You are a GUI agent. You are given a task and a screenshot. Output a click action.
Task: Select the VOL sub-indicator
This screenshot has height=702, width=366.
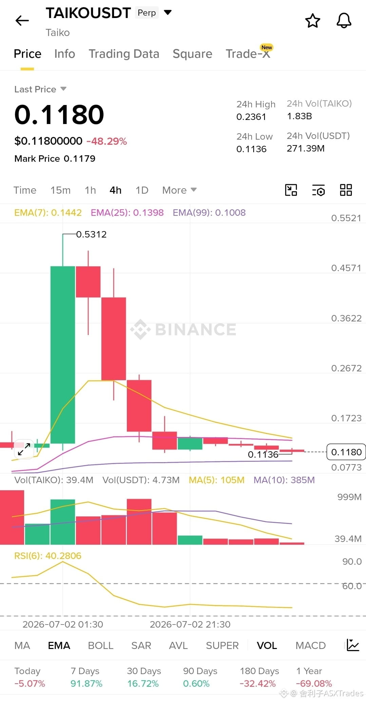tap(267, 645)
